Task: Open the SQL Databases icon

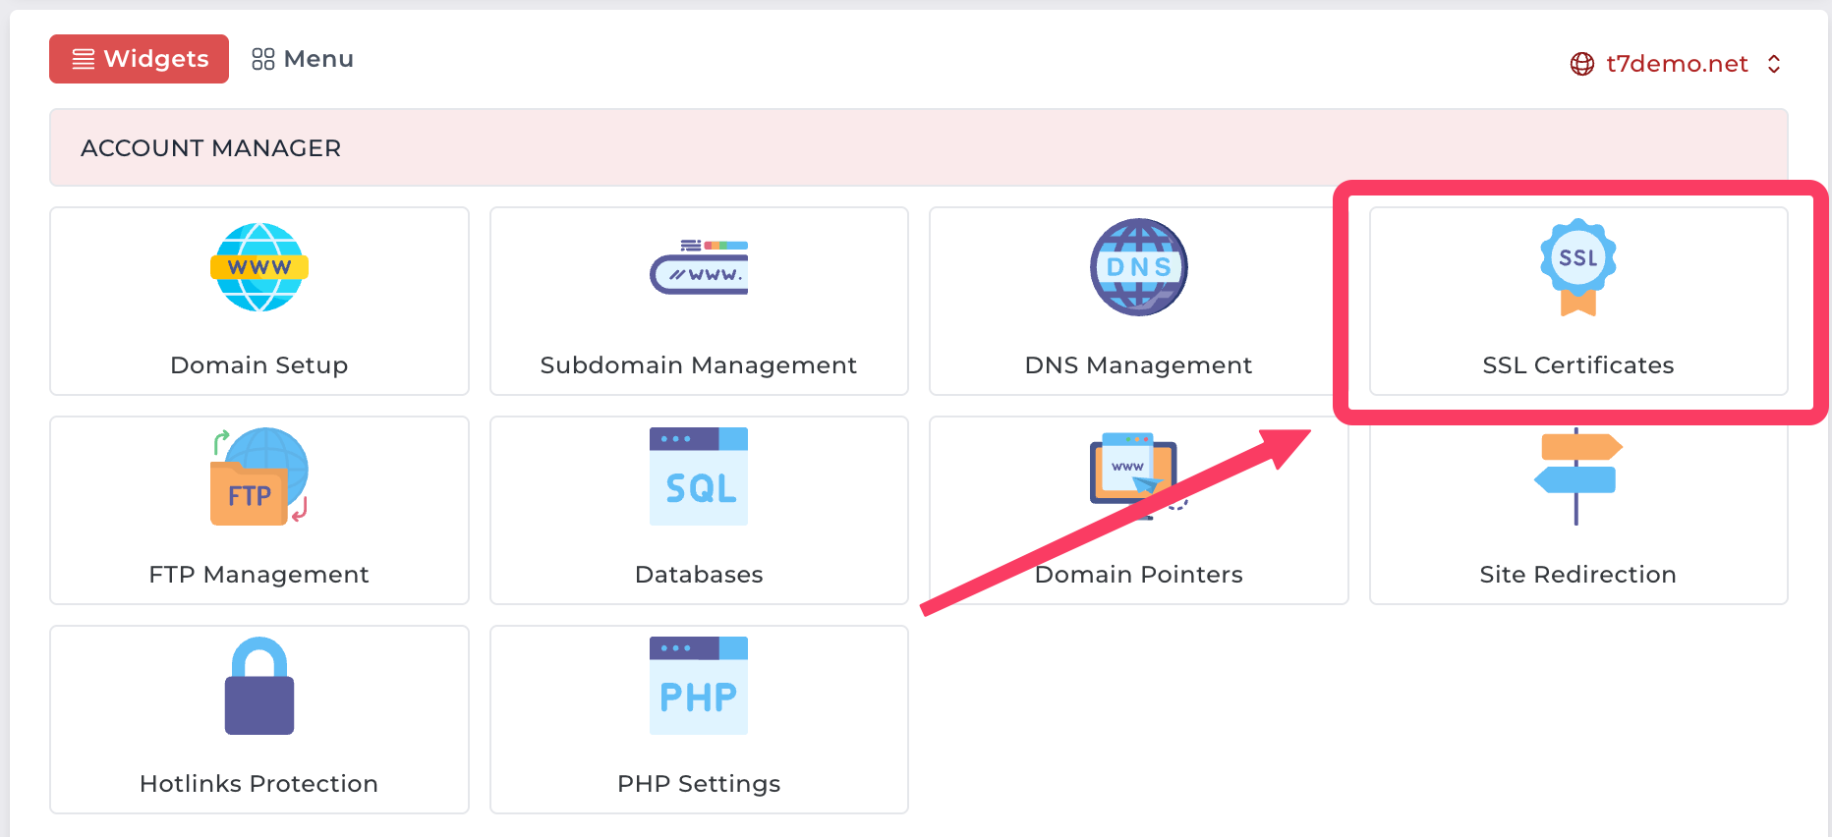Action: pyautogui.click(x=698, y=477)
